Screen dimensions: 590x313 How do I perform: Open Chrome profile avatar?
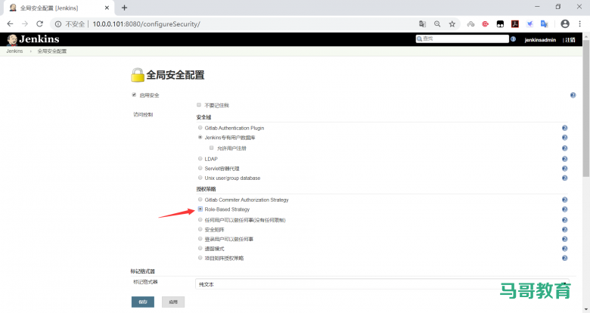click(x=565, y=23)
